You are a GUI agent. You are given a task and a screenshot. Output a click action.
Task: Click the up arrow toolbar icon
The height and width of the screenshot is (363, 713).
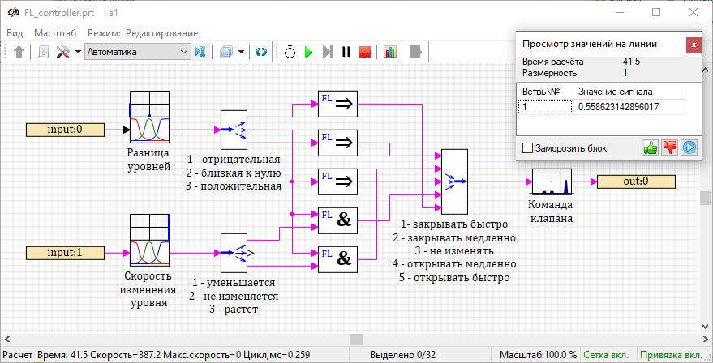[x=19, y=52]
